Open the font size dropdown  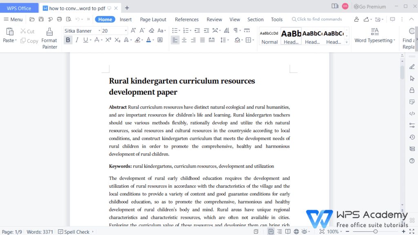[x=126, y=30]
